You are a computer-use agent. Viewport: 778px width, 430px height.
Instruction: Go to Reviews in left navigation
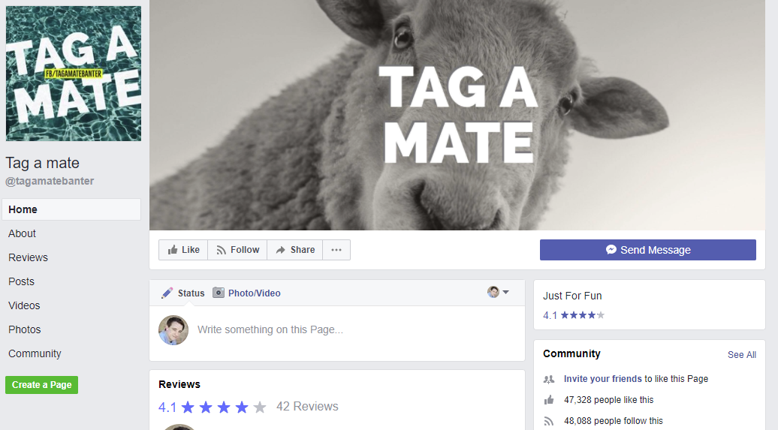click(28, 257)
